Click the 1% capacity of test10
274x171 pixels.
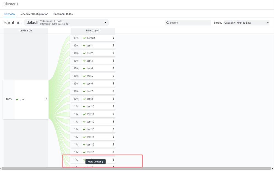[76, 106]
